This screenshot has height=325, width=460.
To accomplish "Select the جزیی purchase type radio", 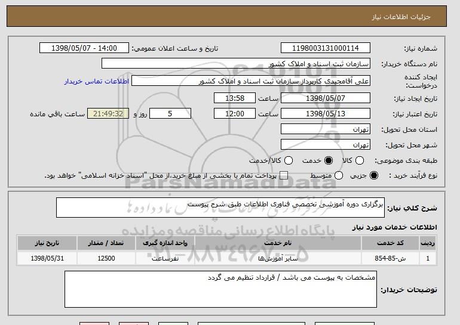I will 374,175.
